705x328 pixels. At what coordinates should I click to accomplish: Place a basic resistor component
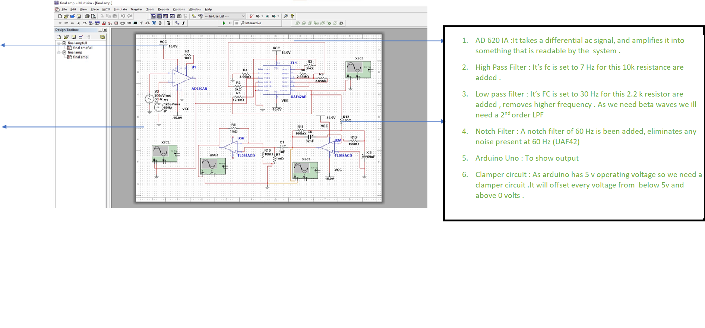click(x=66, y=23)
